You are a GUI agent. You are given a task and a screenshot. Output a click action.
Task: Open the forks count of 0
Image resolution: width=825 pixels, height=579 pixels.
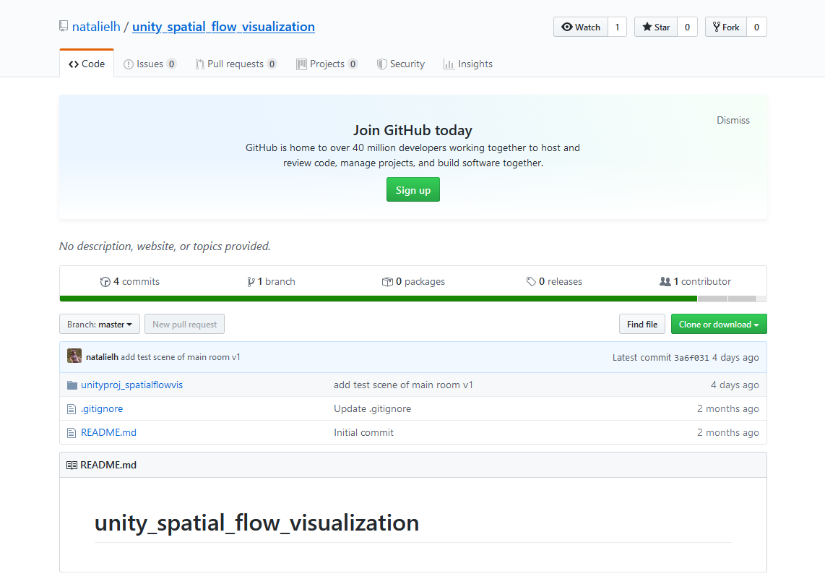click(x=756, y=27)
